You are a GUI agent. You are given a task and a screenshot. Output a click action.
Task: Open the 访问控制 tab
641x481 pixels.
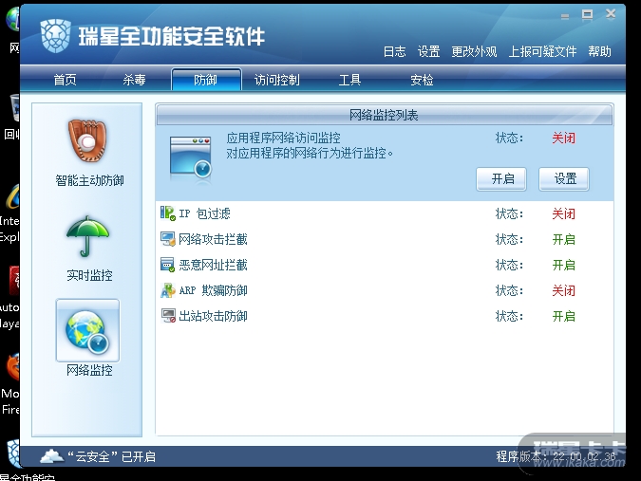pyautogui.click(x=277, y=80)
